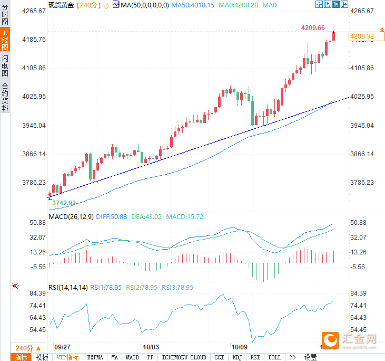
Task: Open the 合约资料 side tab
Action: coord(5,97)
